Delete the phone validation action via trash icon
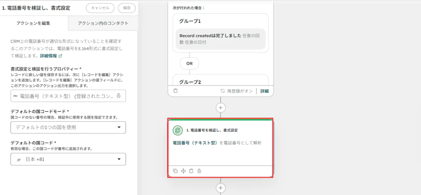This screenshot has width=421, height=195. (199, 171)
